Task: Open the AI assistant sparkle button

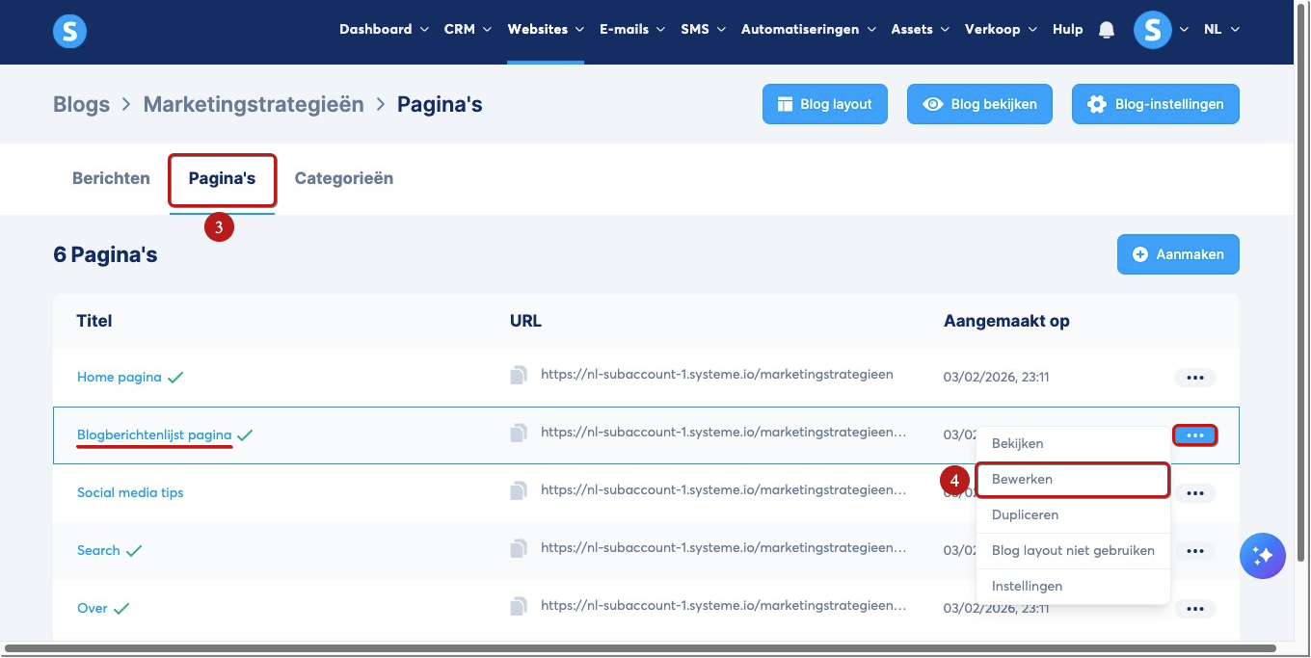Action: click(1263, 556)
